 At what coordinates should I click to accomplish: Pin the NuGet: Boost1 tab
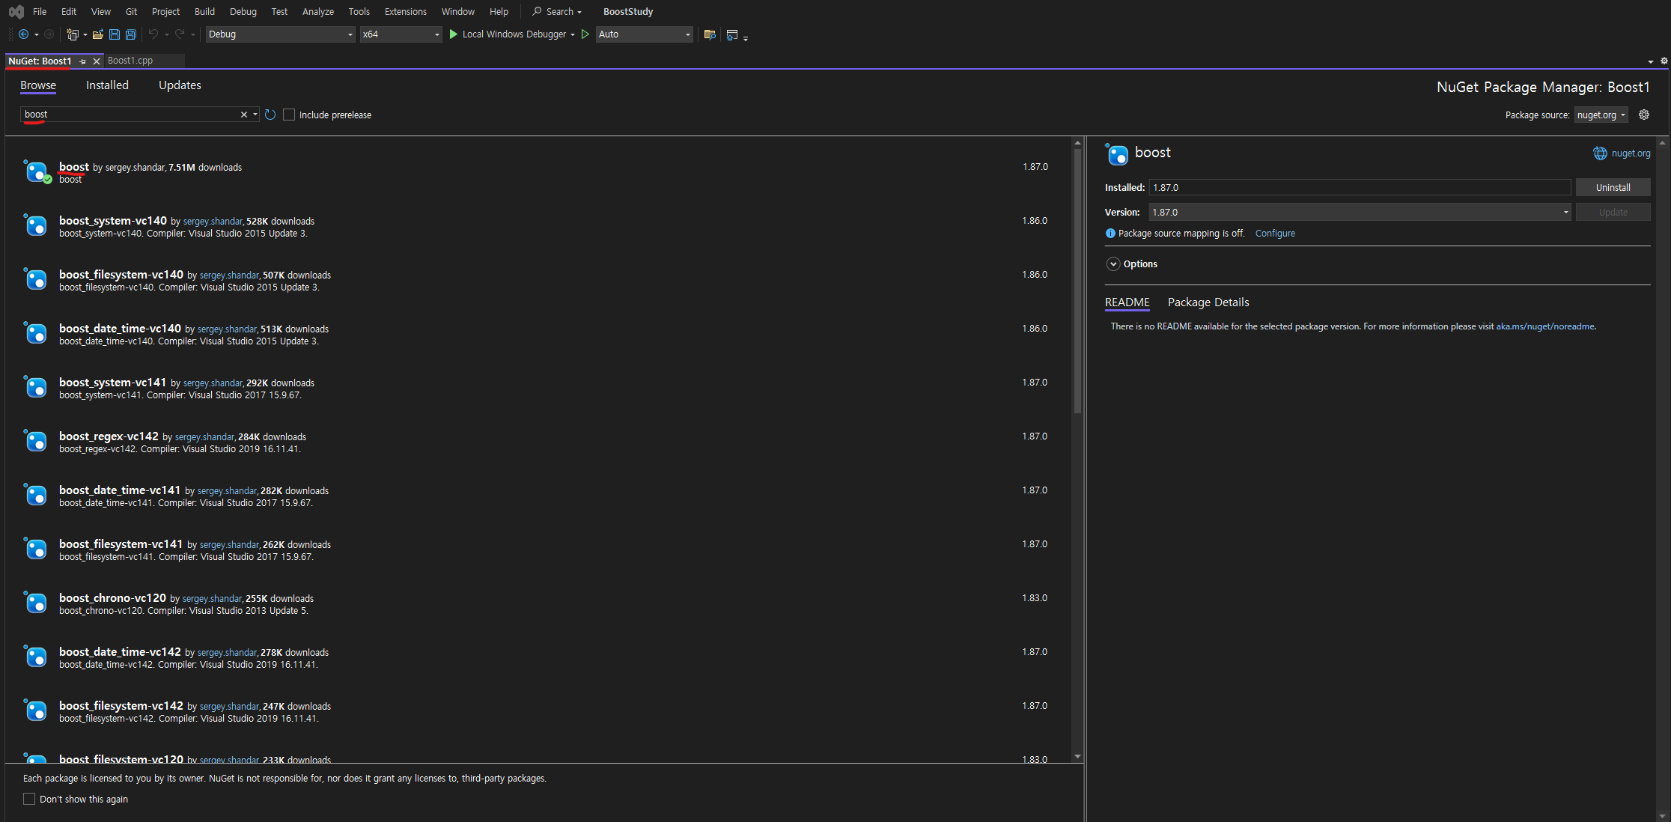(x=83, y=61)
